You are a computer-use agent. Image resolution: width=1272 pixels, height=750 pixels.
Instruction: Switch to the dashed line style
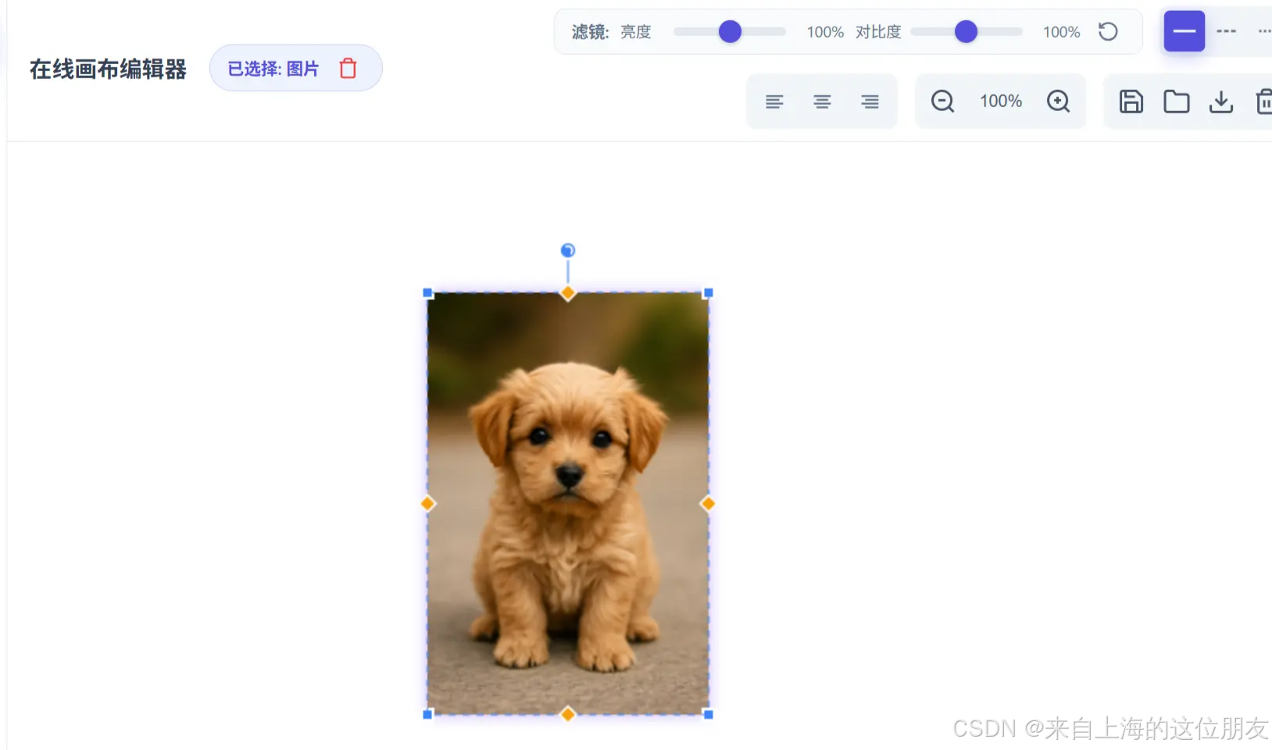(1227, 31)
